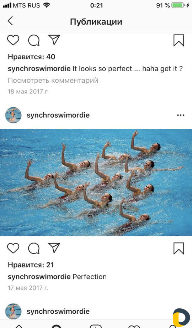Tap the yellow and dark logo badge
Screen dimensions: 192x328
click(181, 318)
